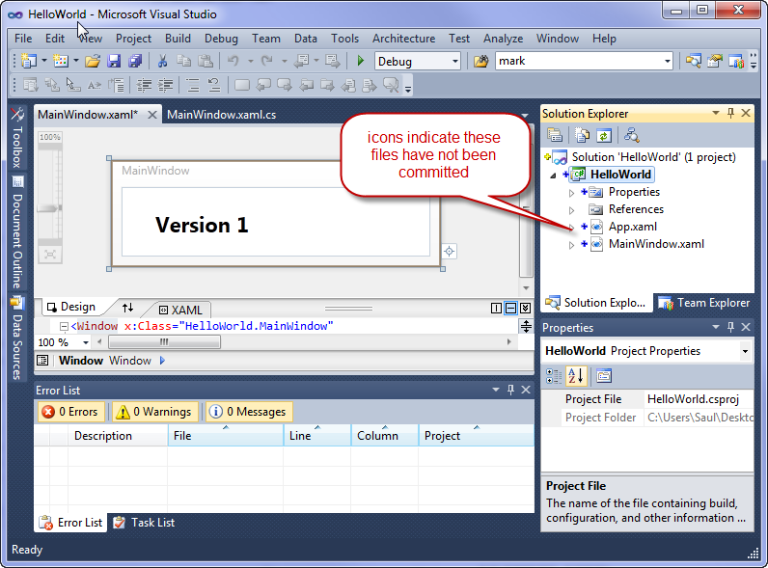768x568 pixels.
Task: Collapse the XAML pane icon
Action: [525, 308]
